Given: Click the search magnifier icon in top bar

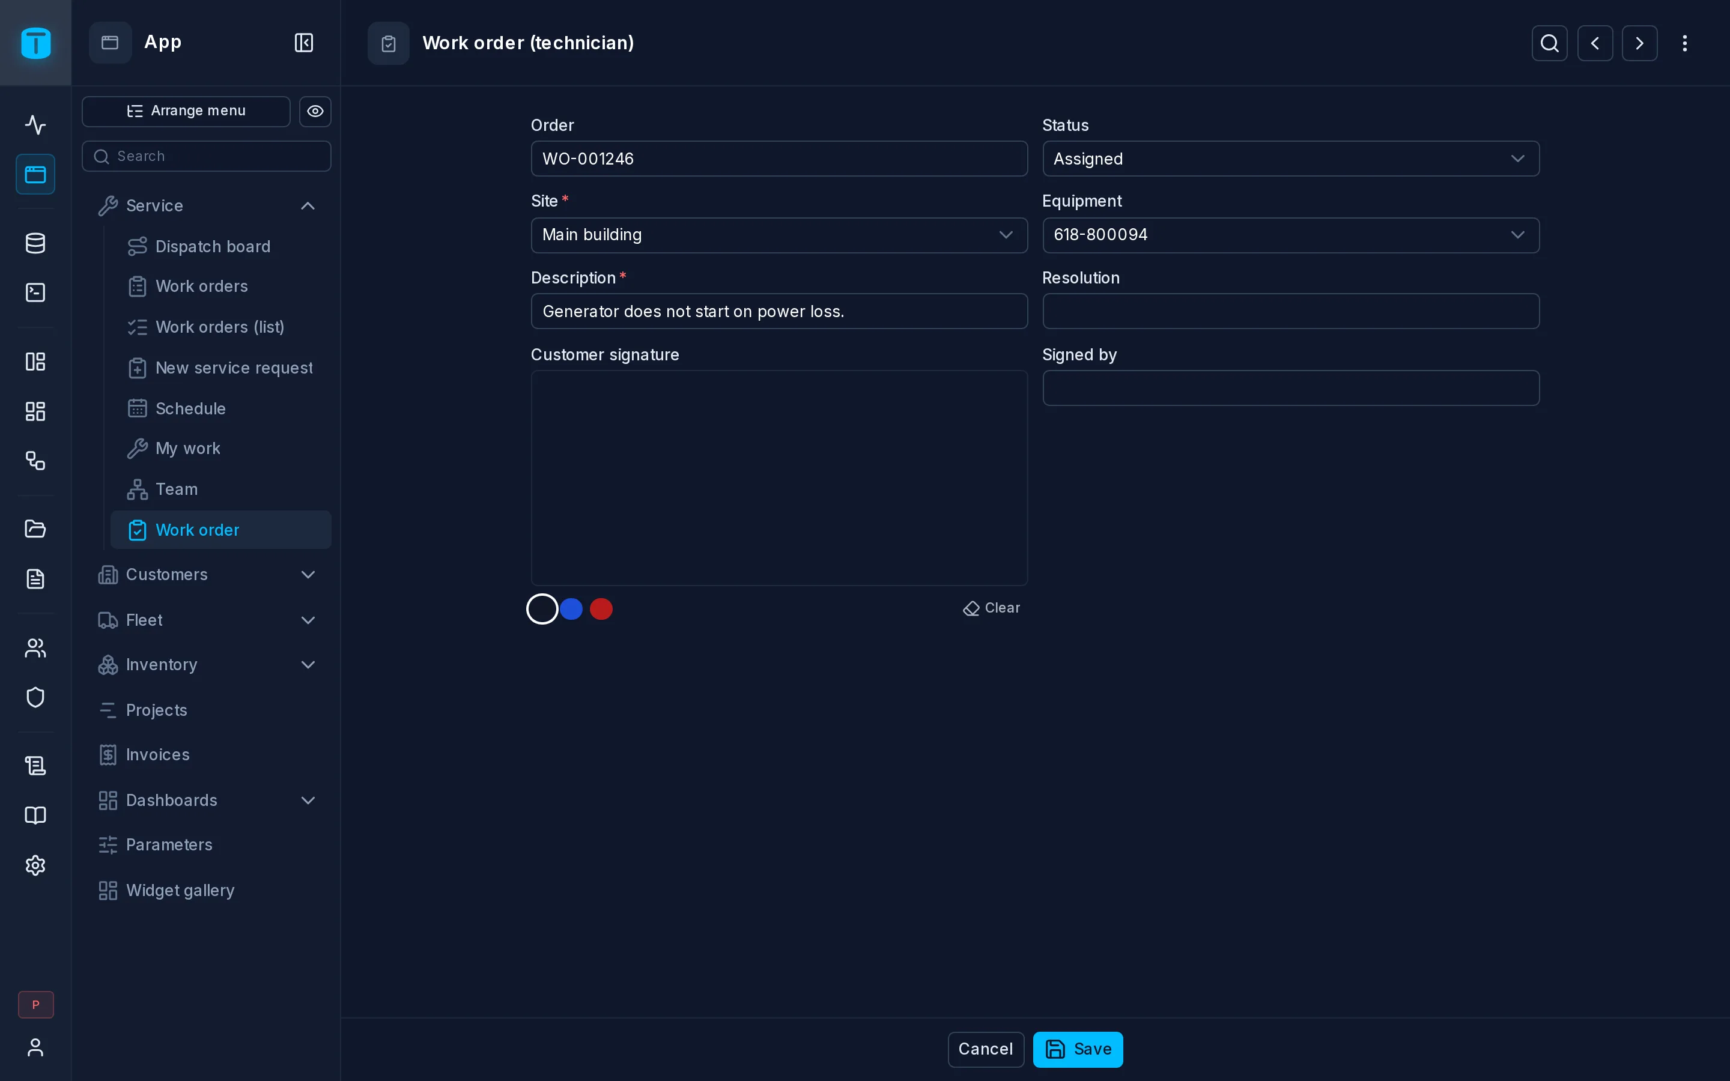Looking at the screenshot, I should 1549,43.
